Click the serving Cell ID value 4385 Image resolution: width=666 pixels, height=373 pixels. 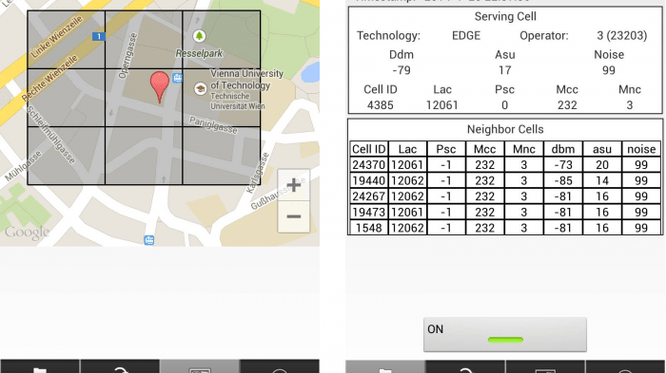point(381,105)
